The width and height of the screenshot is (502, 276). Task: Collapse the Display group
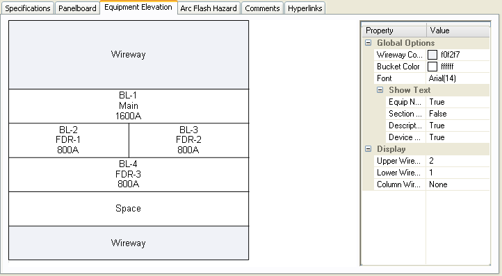click(369, 149)
